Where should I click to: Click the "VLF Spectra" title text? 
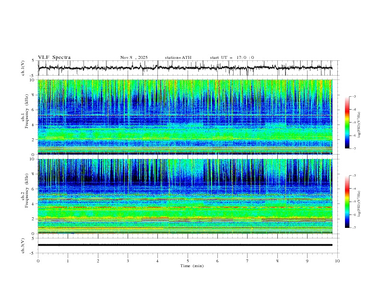click(54, 57)
